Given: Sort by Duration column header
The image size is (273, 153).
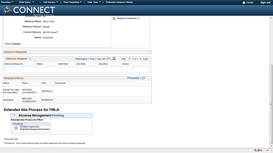Looking at the screenshot, I should click(103, 64).
